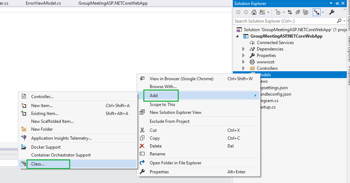Viewport: 350px width, 183px height.
Task: Toggle the Preview Selected Items tree icon
Action: 317,12
